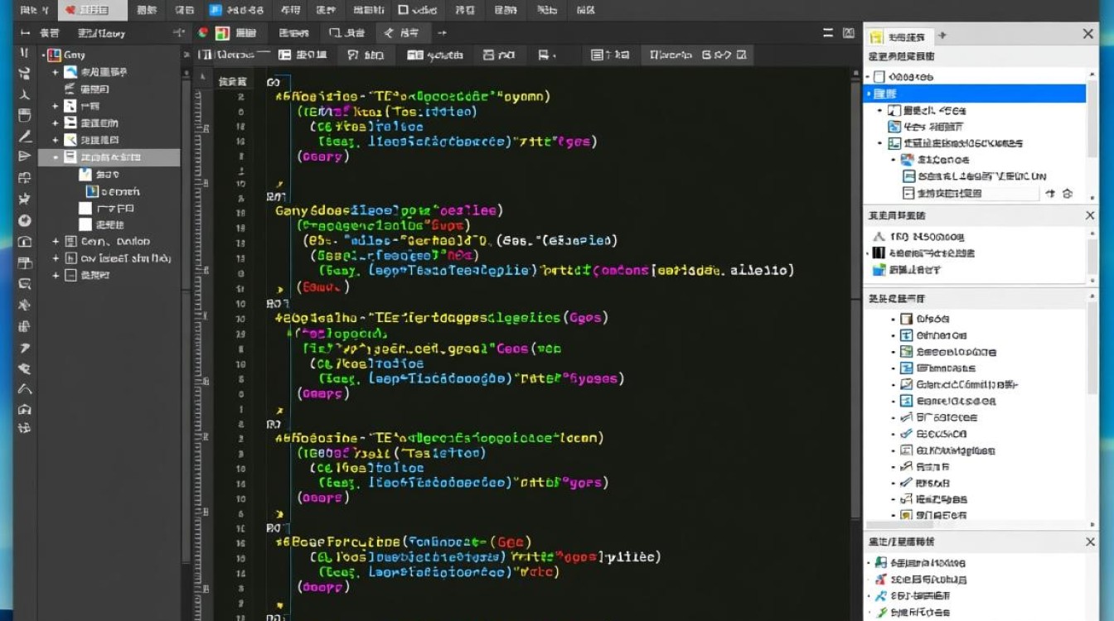Select the row with bright green icon in bottom right panel
Image resolution: width=1114 pixels, height=621 pixels.
pos(975,613)
